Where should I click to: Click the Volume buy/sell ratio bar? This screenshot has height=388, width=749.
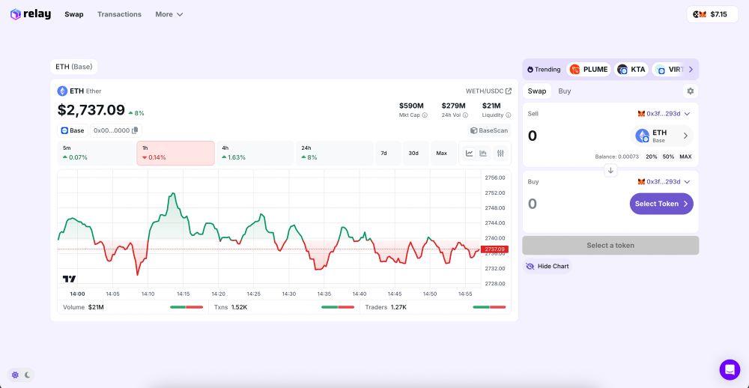click(x=187, y=307)
